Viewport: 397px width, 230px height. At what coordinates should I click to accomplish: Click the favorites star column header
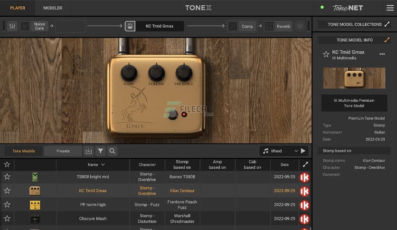7,164
